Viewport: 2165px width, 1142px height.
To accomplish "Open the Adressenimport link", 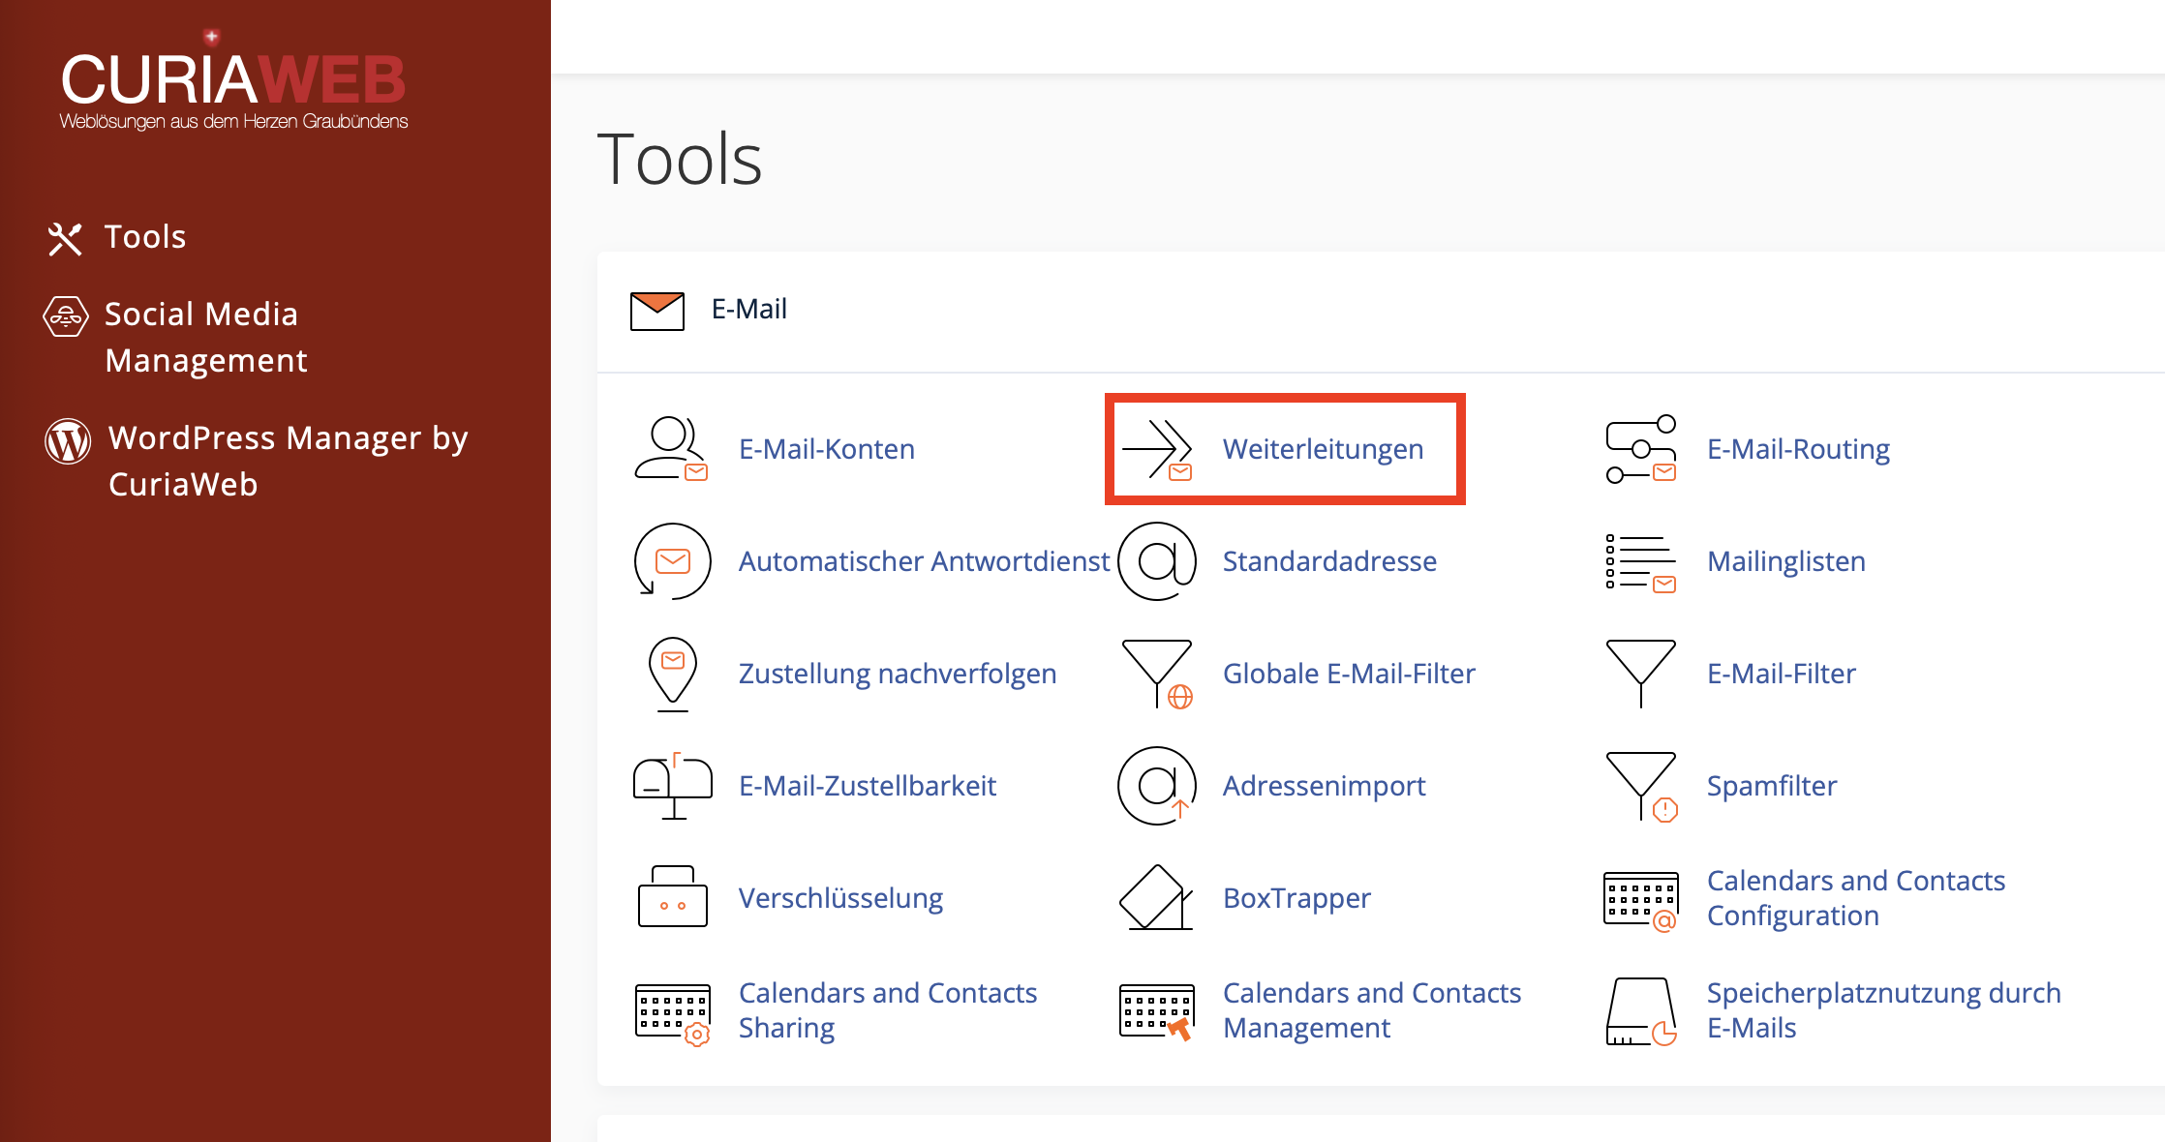I will tap(1325, 786).
